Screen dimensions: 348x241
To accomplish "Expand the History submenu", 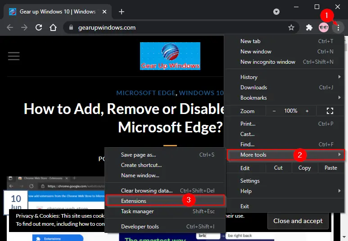I will pos(285,77).
